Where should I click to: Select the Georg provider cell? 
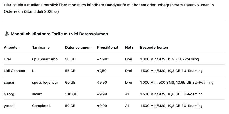[x=9, y=94]
